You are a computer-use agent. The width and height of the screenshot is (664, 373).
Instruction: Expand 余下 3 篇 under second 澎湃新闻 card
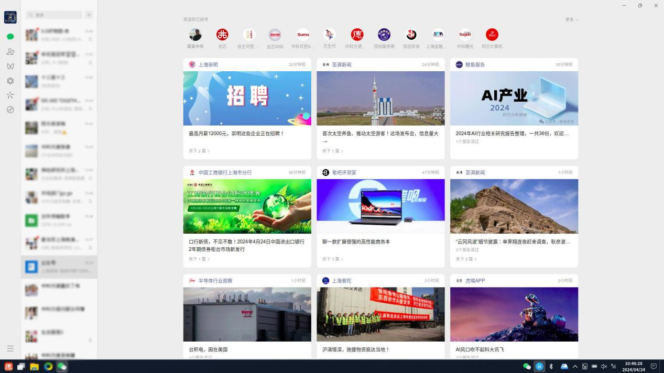click(x=466, y=259)
